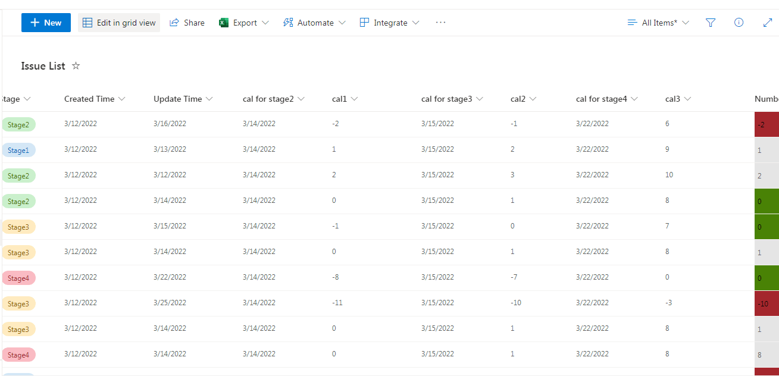
Task: Click cal2 value -7
Action: [514, 277]
